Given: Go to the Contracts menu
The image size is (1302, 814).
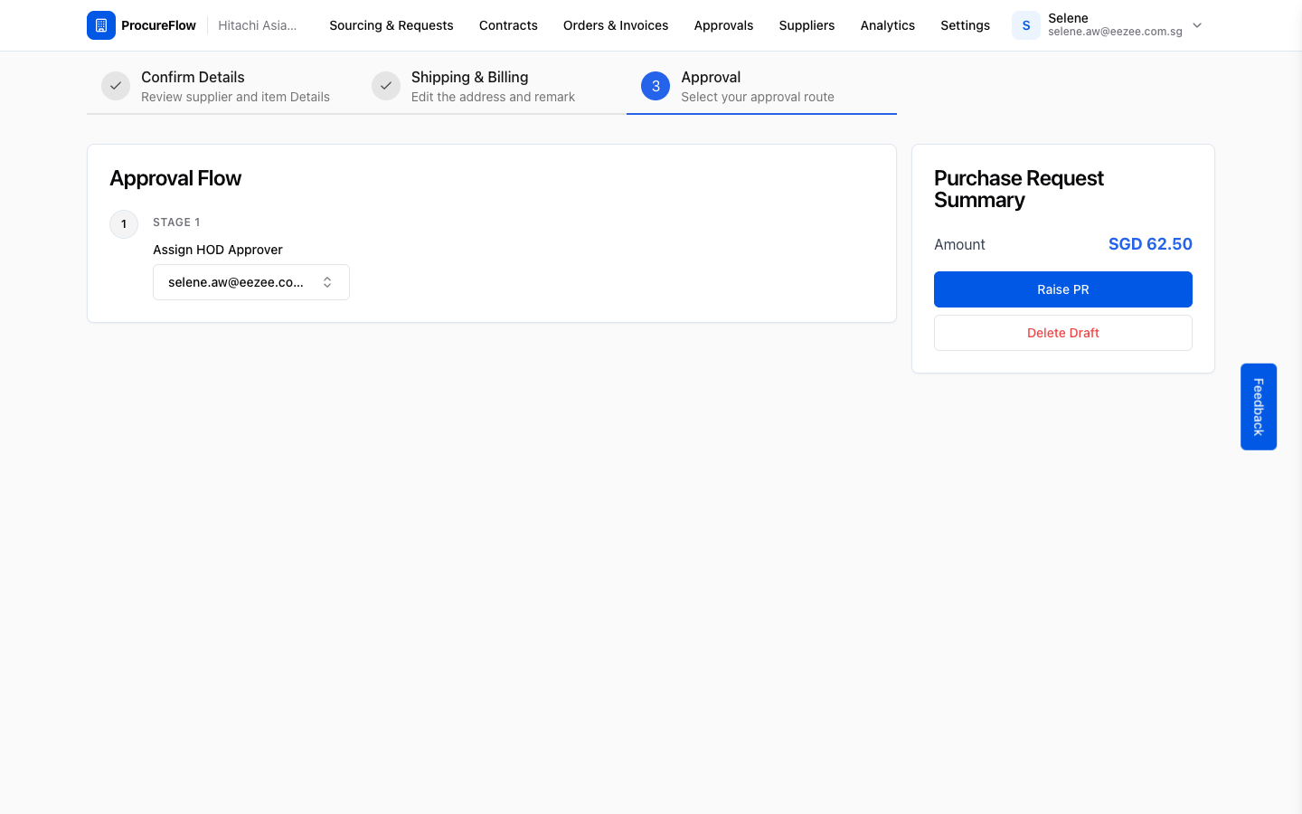Looking at the screenshot, I should pos(508,25).
